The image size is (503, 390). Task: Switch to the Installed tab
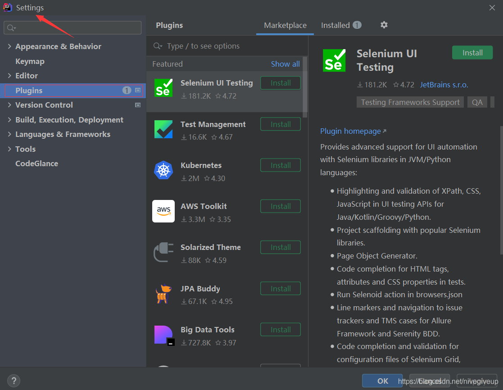click(x=341, y=25)
